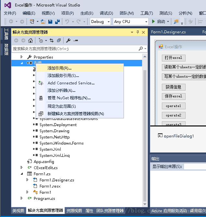Viewport: 206px width, 217px height.
Task: Choose 添加分析器(A)... menu entry
Action: (80, 91)
